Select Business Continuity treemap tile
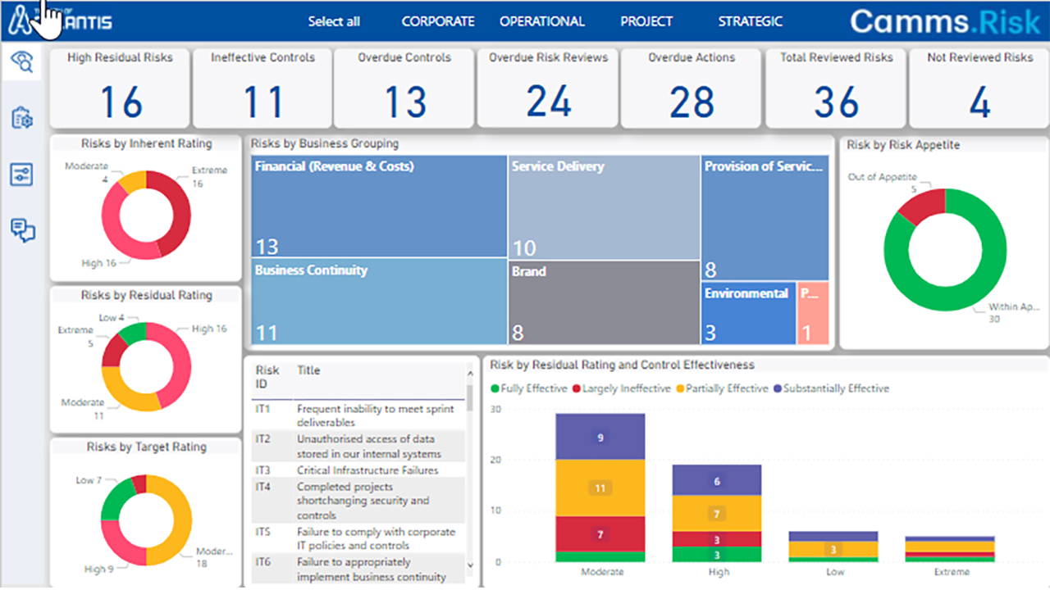The width and height of the screenshot is (1050, 590). point(379,302)
